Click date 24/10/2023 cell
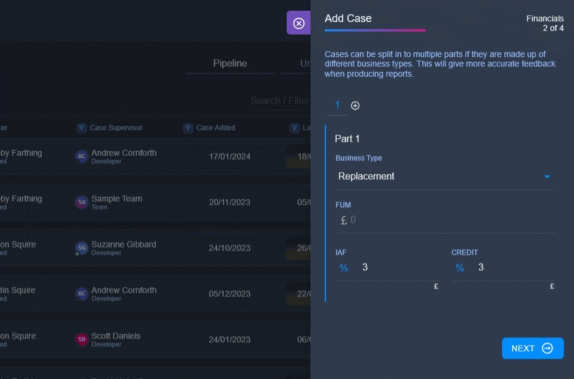 230,248
